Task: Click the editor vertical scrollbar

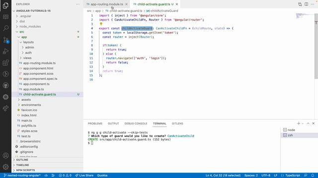Action: point(316,46)
